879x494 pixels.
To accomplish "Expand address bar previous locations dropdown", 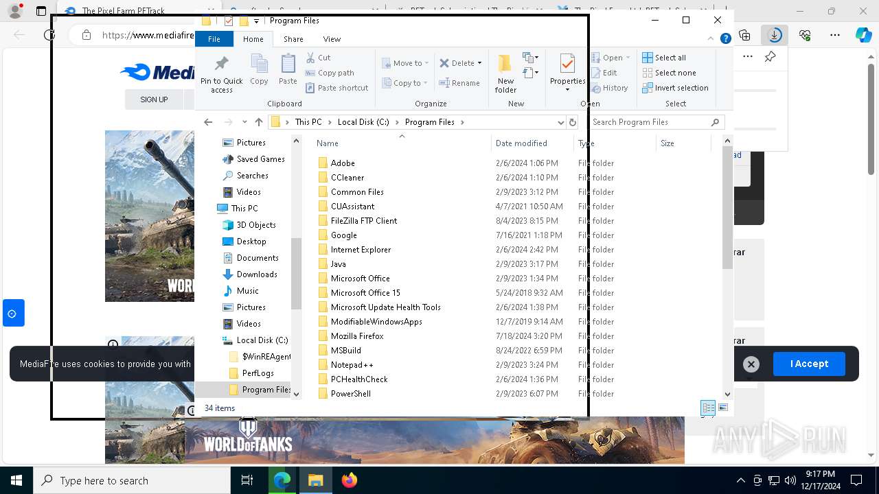I will (x=561, y=122).
